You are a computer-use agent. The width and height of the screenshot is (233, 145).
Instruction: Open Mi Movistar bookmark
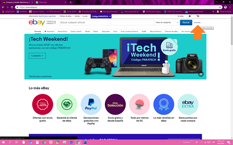pyautogui.click(x=152, y=12)
